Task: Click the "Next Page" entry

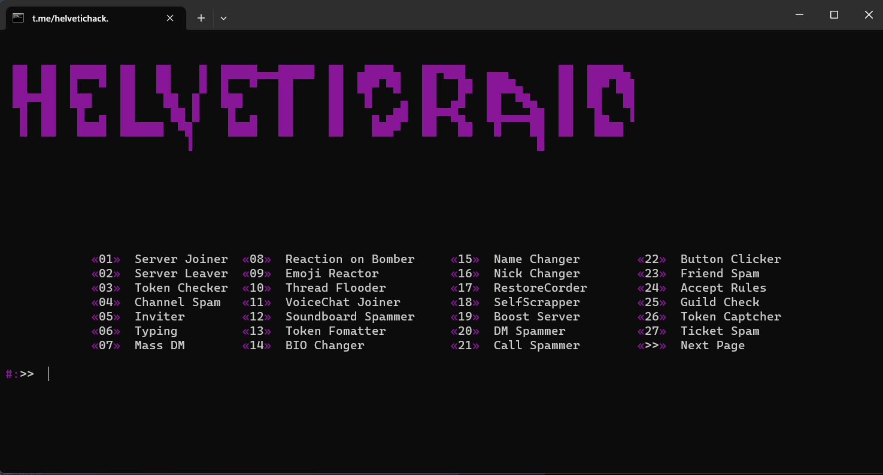Action: coord(713,346)
